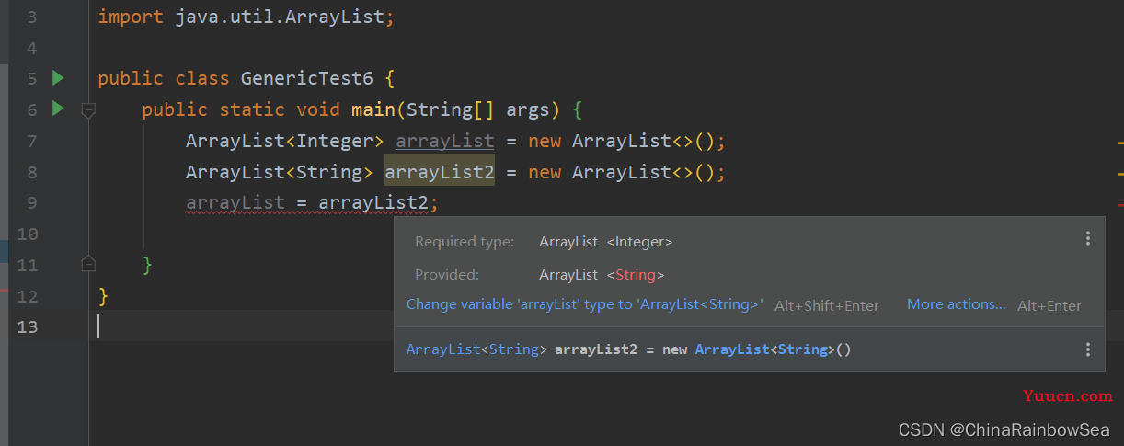Apply 'Change variable arrayList type' quick fix
The height and width of the screenshot is (446, 1124).
[585, 304]
